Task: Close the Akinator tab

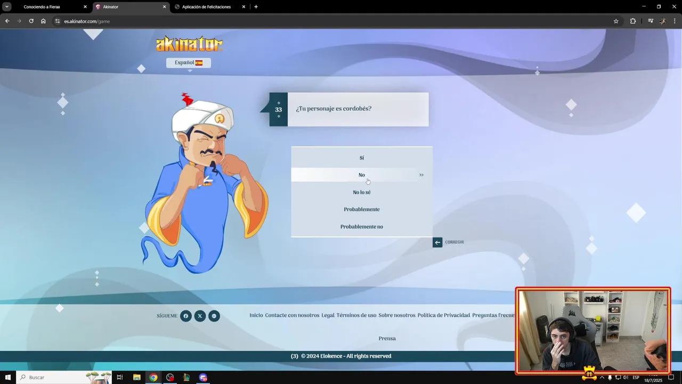Action: click(164, 7)
